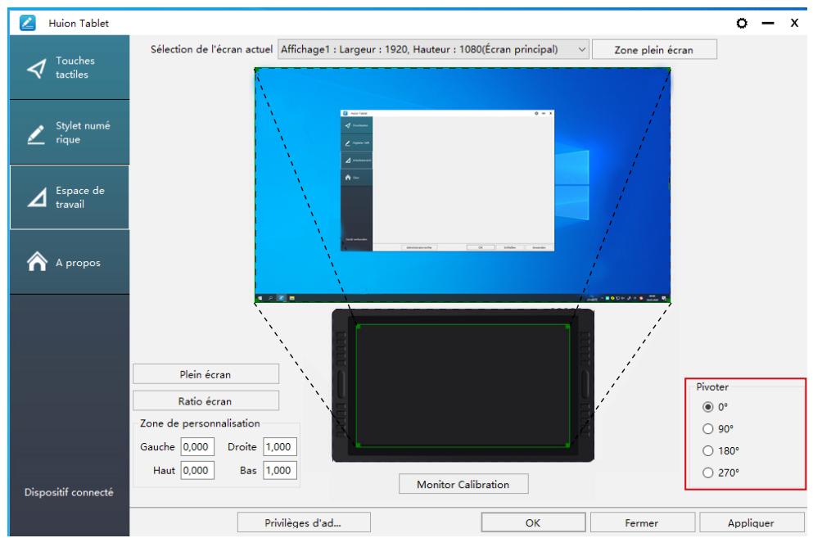Click the Ratio écran button

(x=206, y=401)
